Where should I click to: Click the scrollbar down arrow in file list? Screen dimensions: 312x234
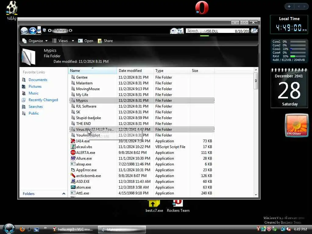pos(256,195)
